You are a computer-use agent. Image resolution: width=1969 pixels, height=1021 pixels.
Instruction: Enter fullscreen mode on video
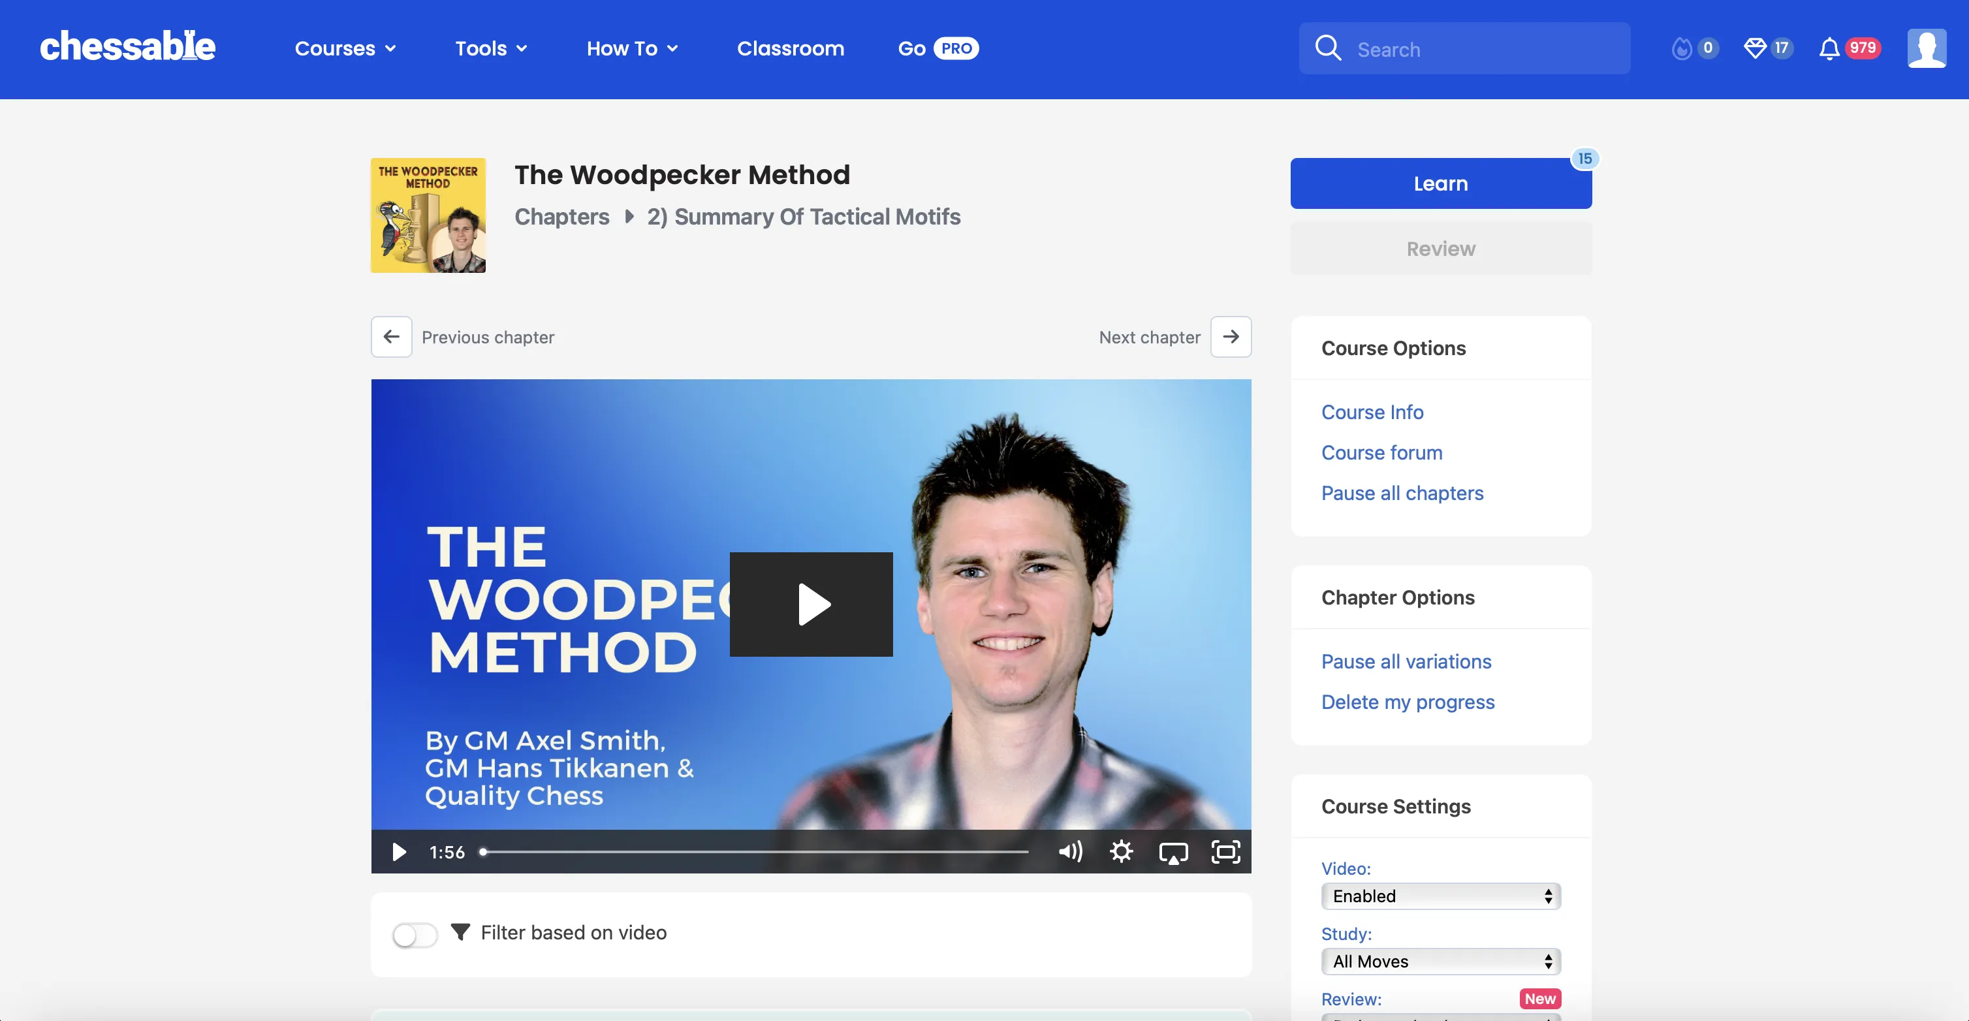coord(1225,851)
